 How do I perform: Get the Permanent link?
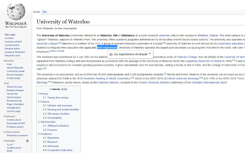(14, 101)
